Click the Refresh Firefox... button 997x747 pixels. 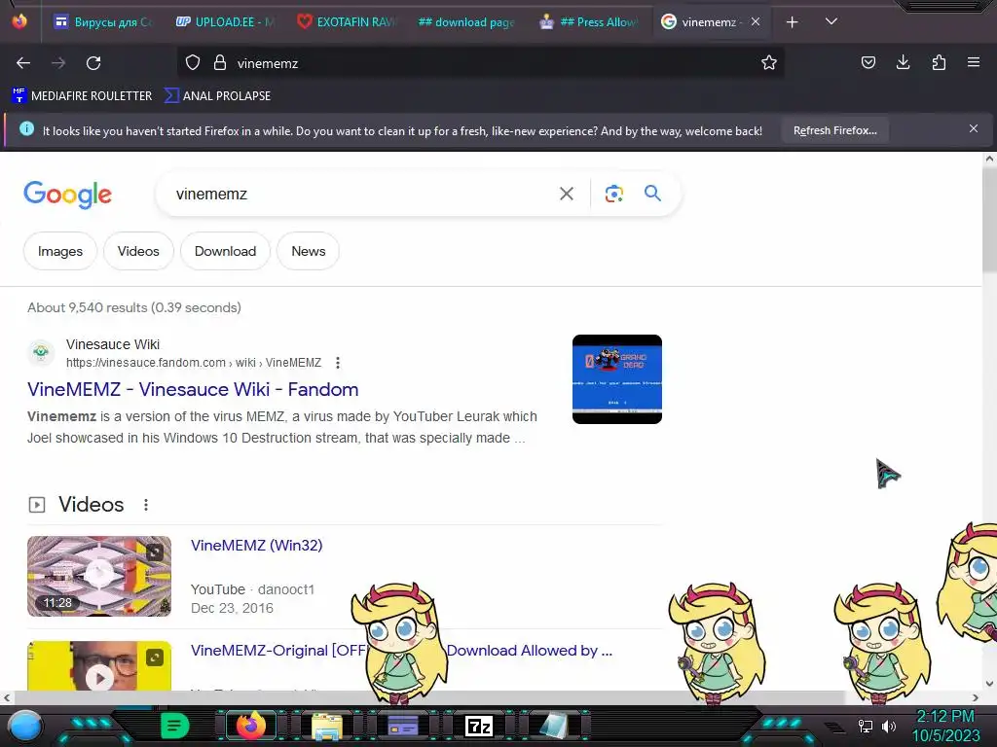point(834,130)
